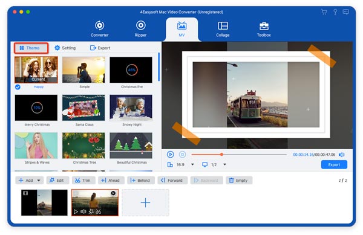Click the key register icon
This screenshot has height=235, width=363.
(x=335, y=12)
